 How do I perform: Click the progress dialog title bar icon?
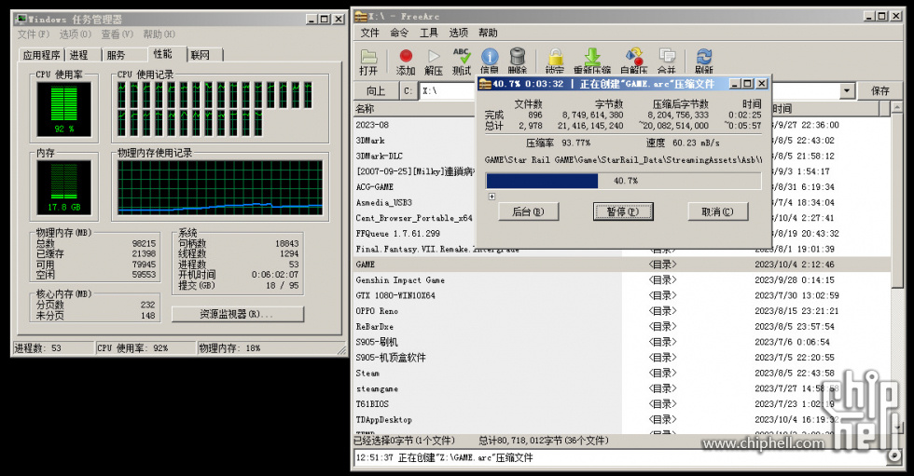tap(485, 84)
